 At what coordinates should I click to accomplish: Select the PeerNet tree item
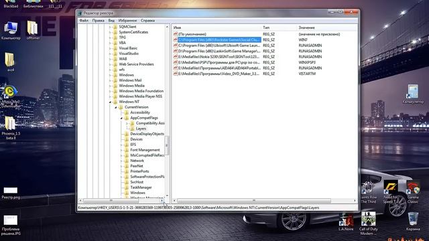137,166
